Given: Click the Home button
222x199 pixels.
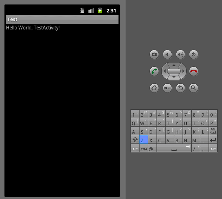Looking at the screenshot, I should (x=154, y=88).
